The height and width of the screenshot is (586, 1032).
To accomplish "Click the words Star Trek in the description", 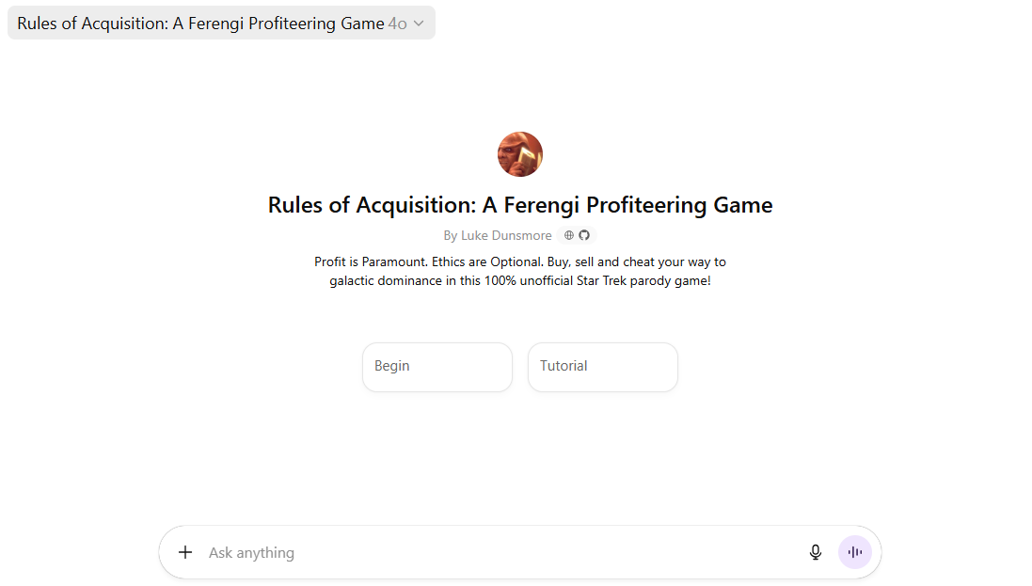I will 606,280.
